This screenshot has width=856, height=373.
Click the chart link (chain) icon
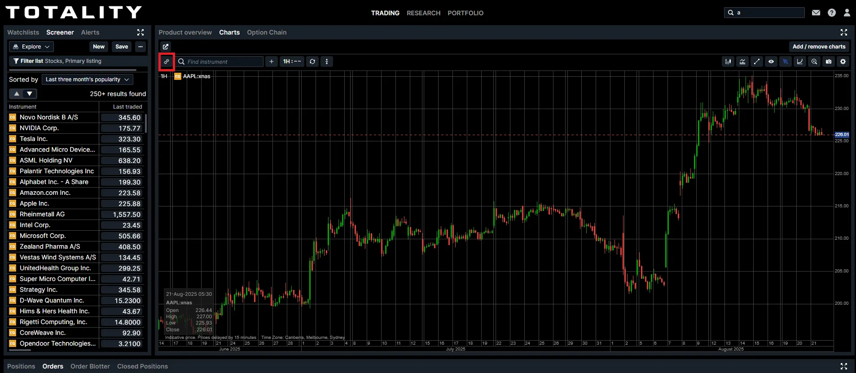point(167,61)
